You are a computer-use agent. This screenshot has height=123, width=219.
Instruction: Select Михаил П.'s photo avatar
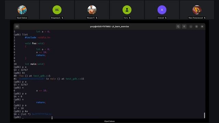pyautogui.click(x=92, y=10)
